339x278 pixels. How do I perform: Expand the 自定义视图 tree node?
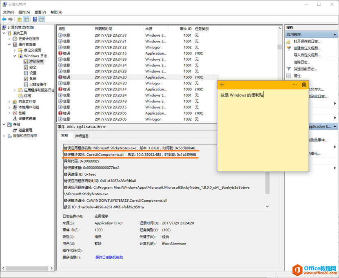point(15,50)
